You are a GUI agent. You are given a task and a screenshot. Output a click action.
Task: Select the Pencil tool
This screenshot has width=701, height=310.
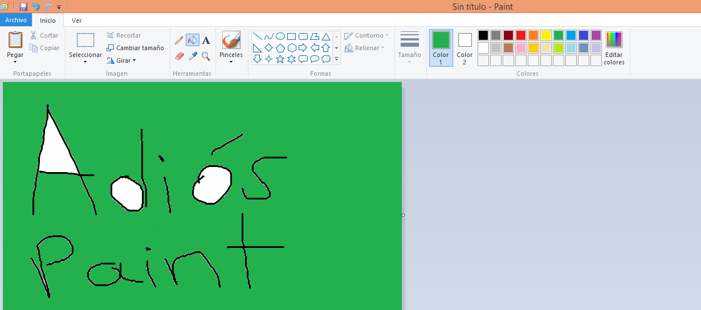(179, 40)
